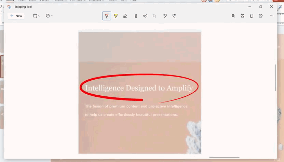Redo the undone action
The width and height of the screenshot is (284, 162).
[174, 16]
